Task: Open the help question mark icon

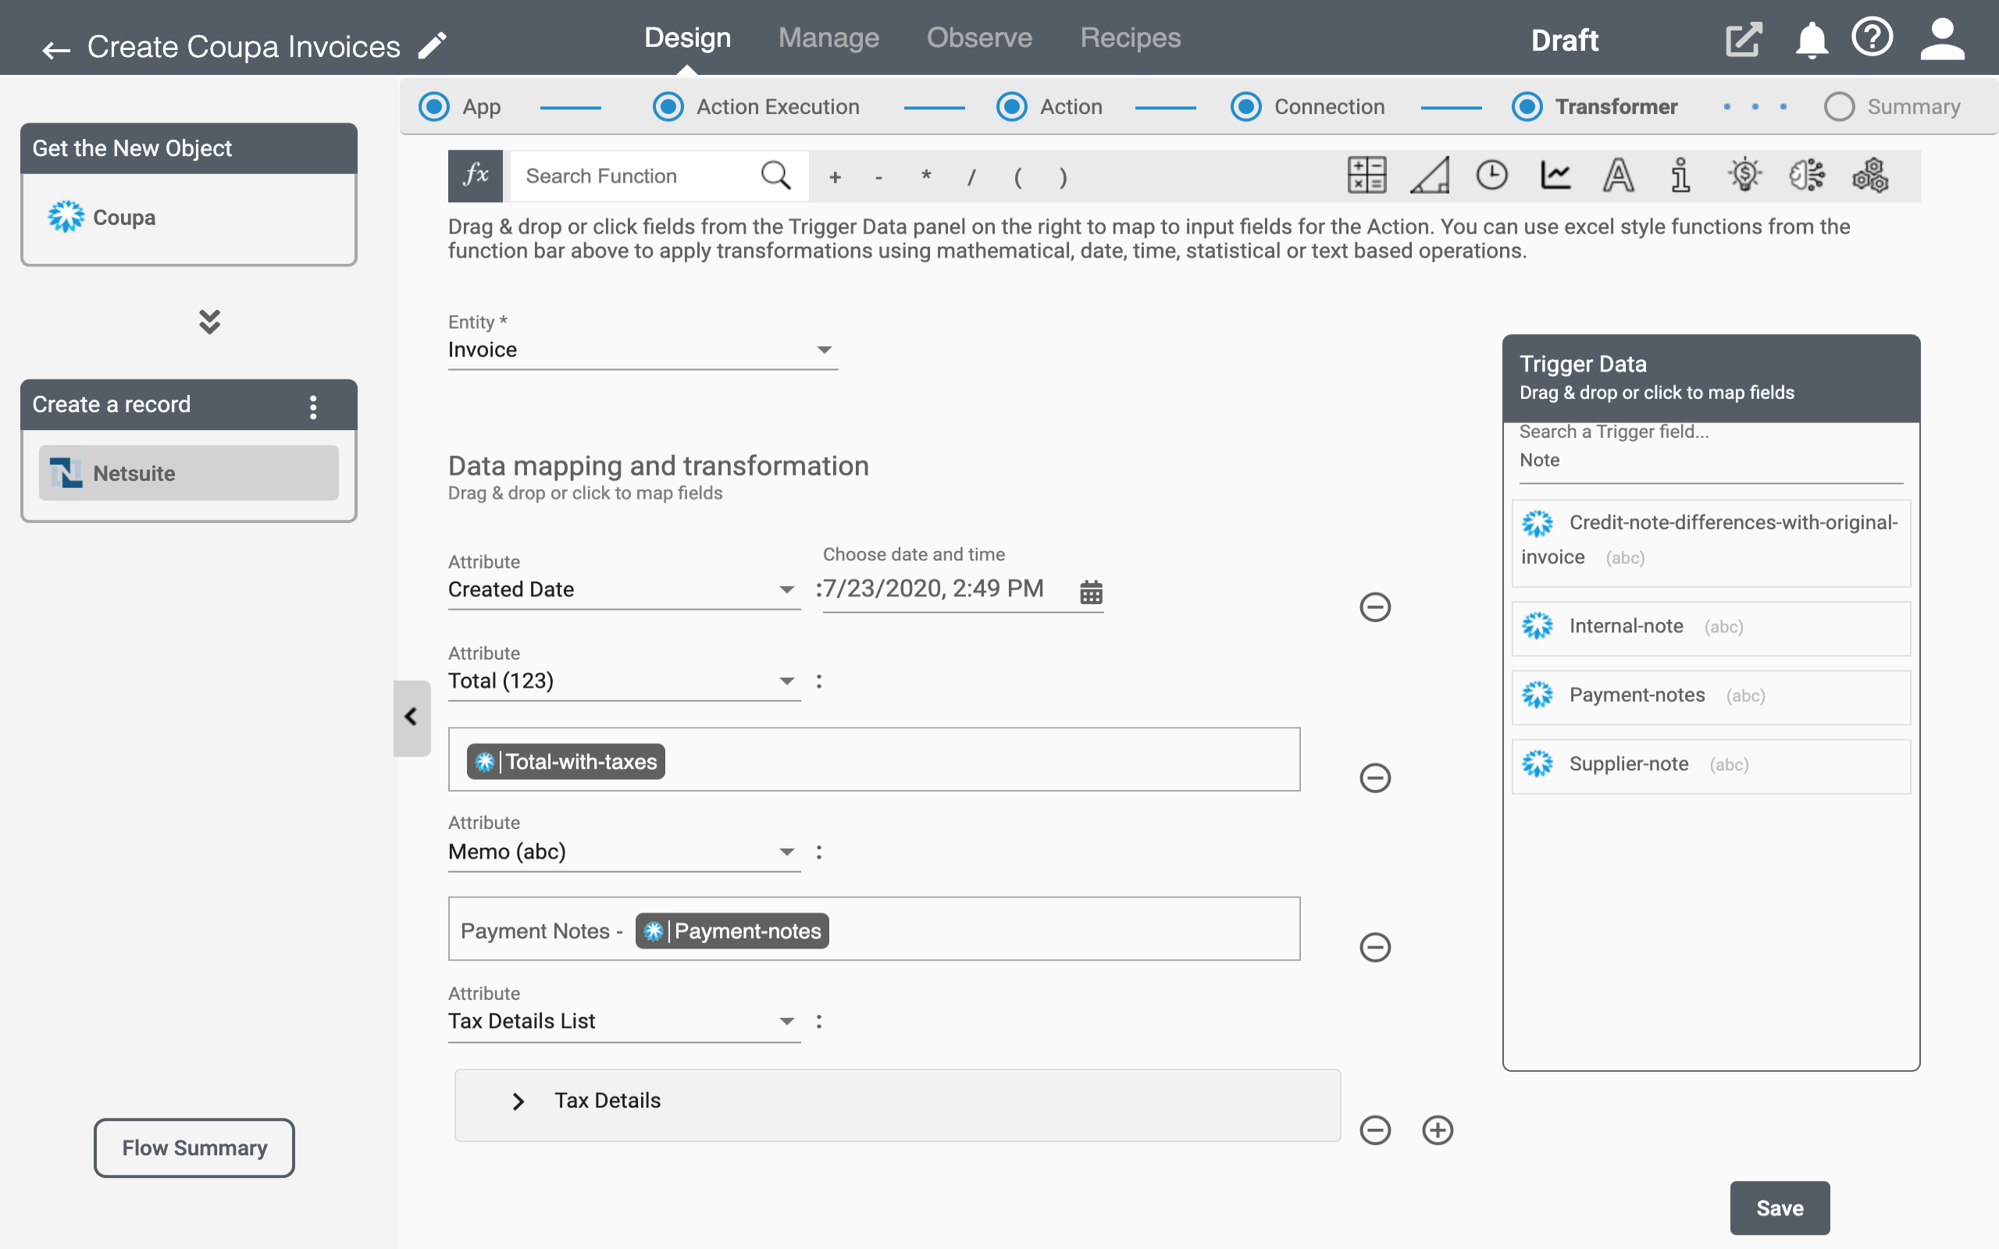Action: (x=1872, y=37)
